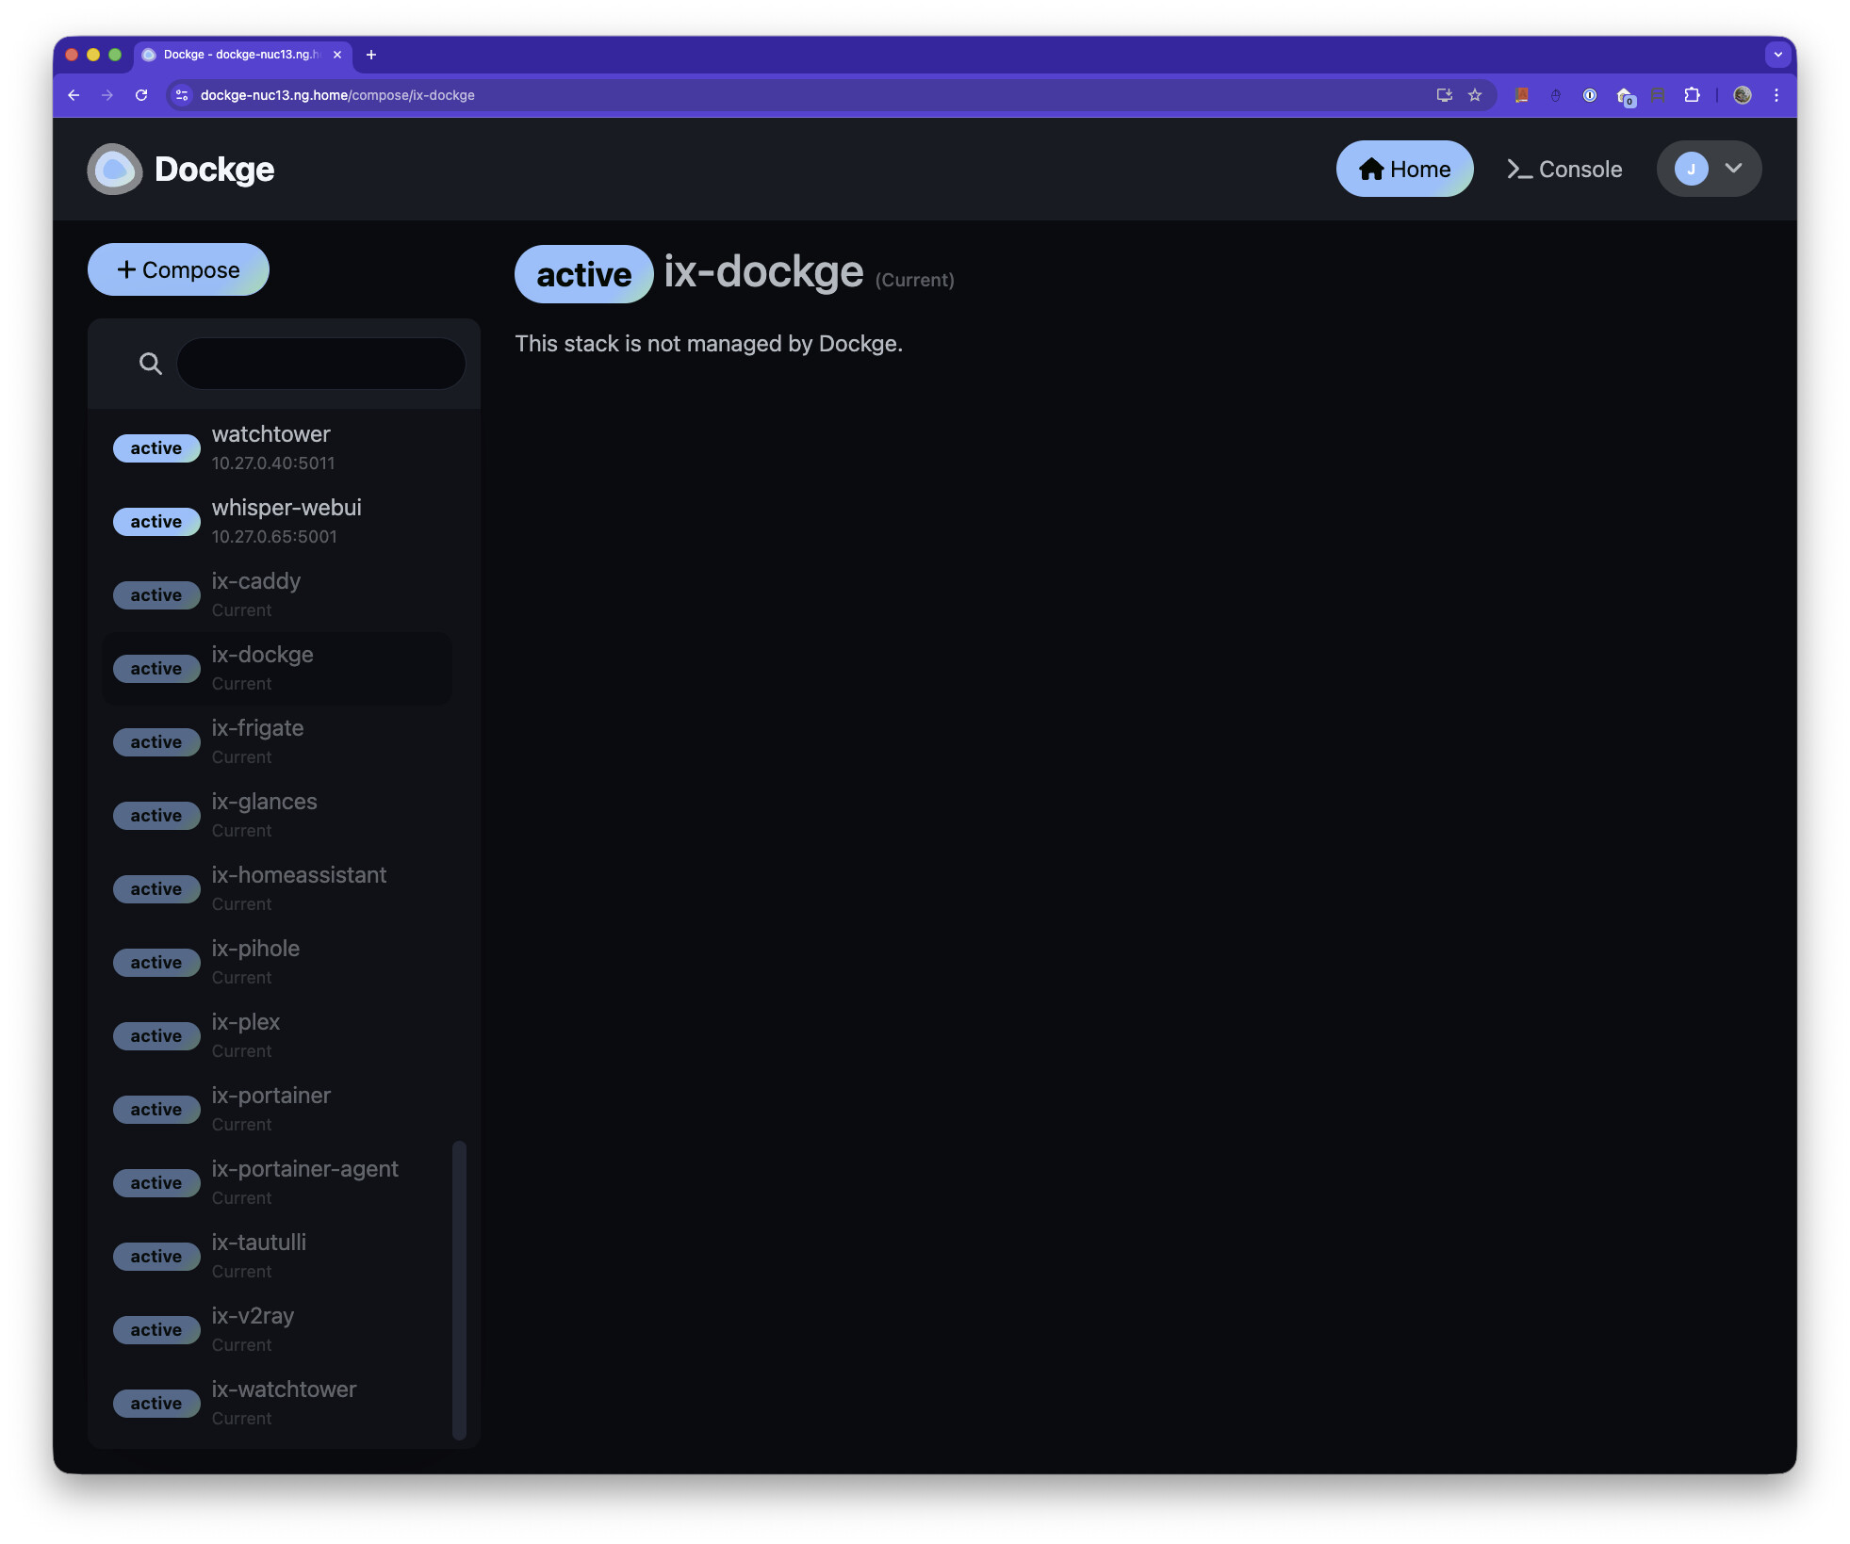This screenshot has width=1850, height=1544.
Task: Open the browser extensions puzzle icon
Action: point(1692,95)
